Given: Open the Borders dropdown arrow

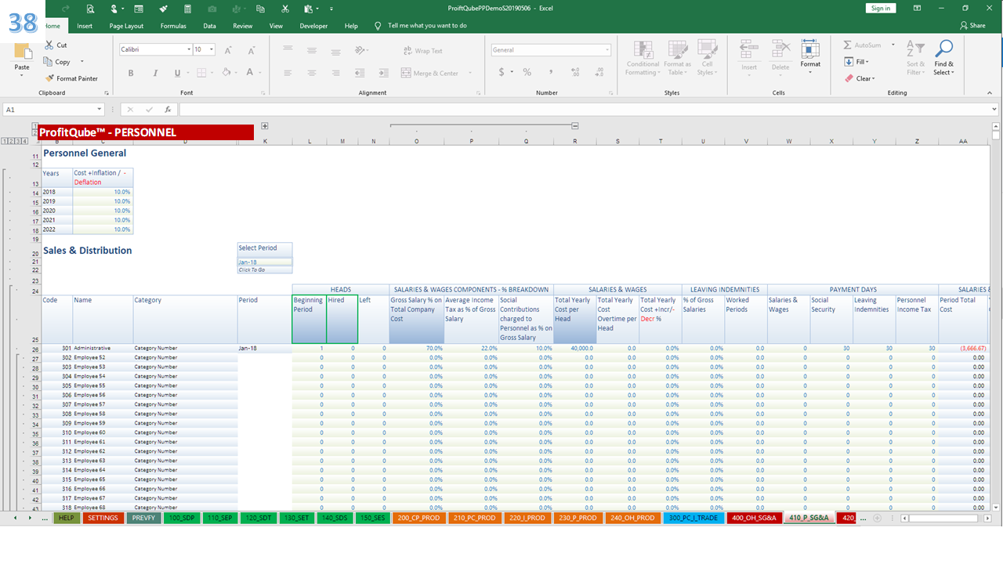Looking at the screenshot, I should tap(212, 73).
